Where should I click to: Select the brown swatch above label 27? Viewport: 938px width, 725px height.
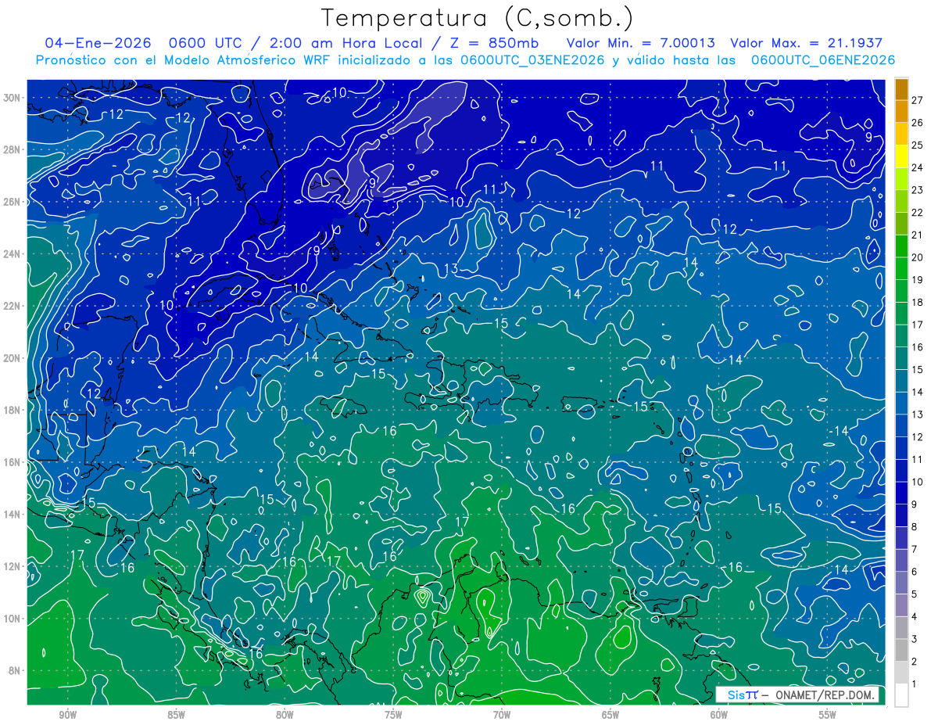901,89
